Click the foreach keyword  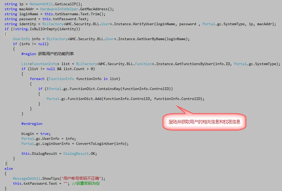coord(37,79)
